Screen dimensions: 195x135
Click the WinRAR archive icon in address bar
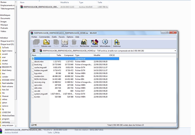tap(41, 51)
